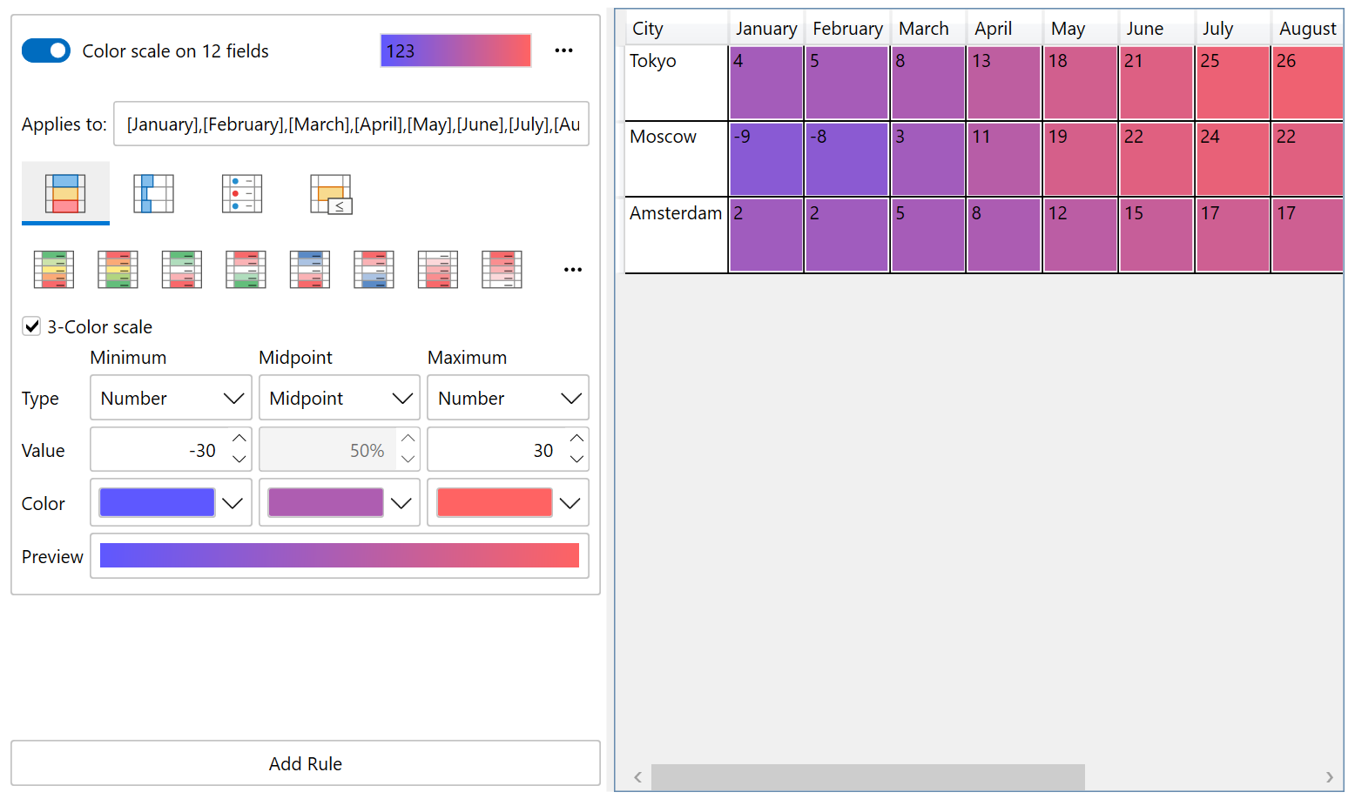
Task: Show more color scale presets
Action: 573,270
